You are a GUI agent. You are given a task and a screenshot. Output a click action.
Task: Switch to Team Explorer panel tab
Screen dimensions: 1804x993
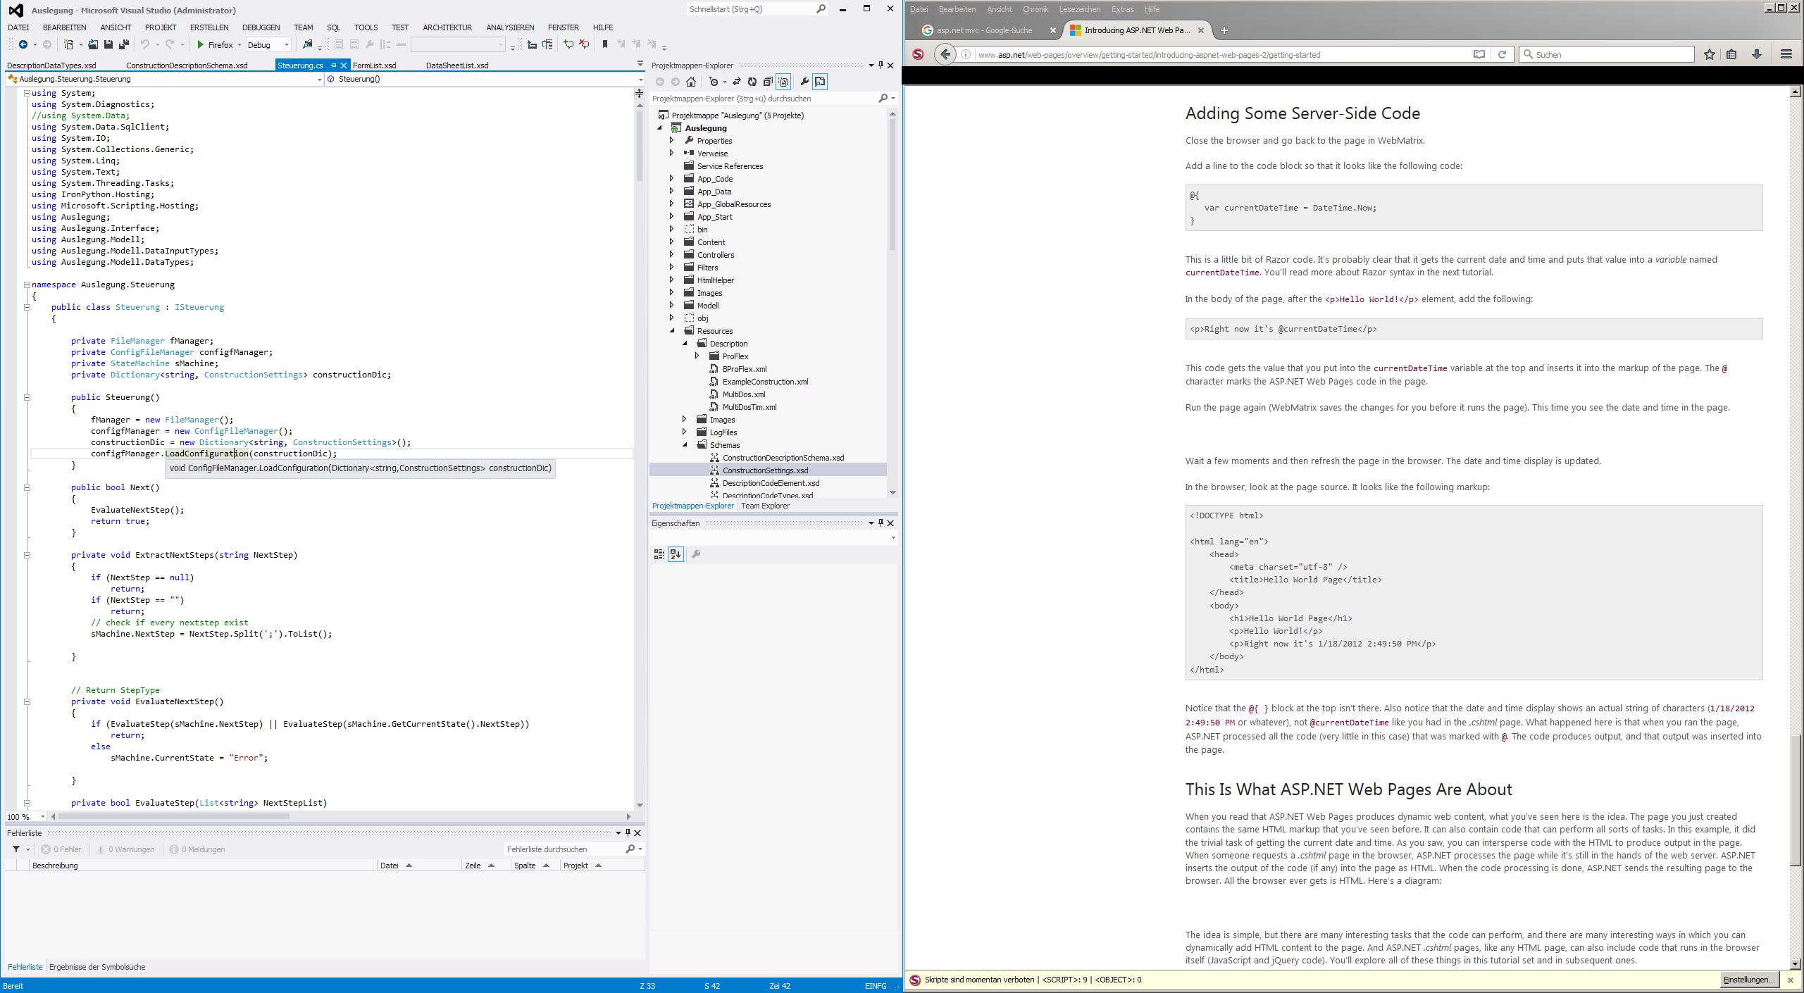pos(765,506)
